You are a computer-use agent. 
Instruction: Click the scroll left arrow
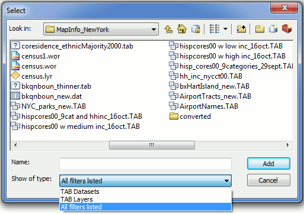click(15, 145)
